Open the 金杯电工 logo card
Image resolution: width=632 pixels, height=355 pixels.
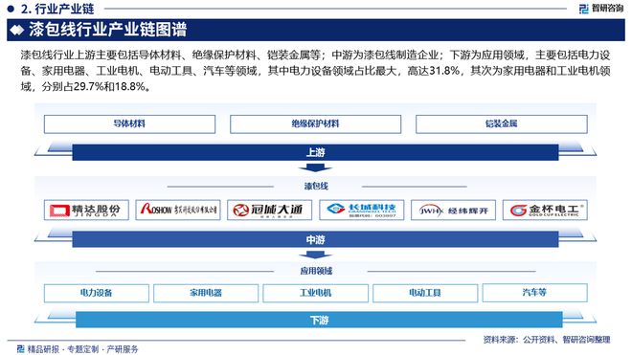tap(545, 210)
